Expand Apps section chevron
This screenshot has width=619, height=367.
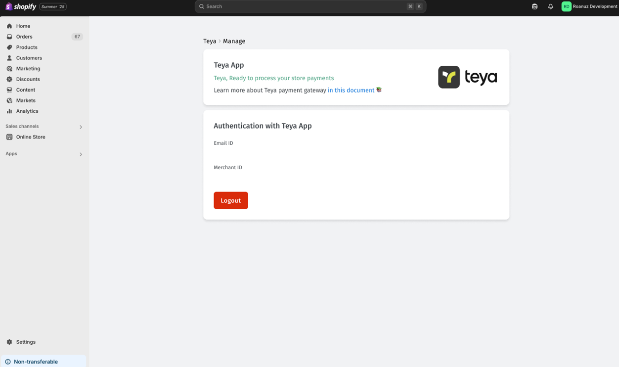click(x=81, y=154)
